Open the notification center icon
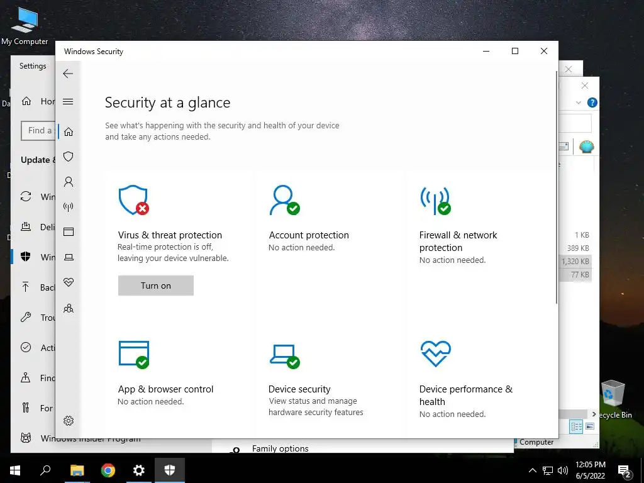The width and height of the screenshot is (644, 483). [x=625, y=471]
